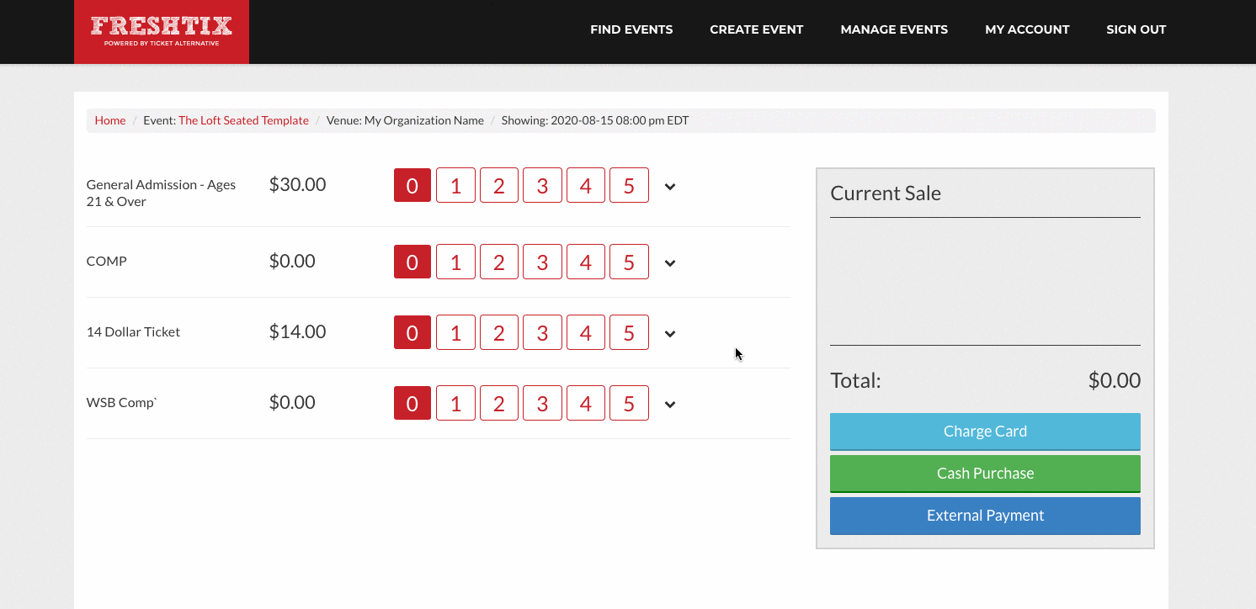
Task: Select quantity 4 for 14 Dollar Ticket
Action: click(586, 332)
